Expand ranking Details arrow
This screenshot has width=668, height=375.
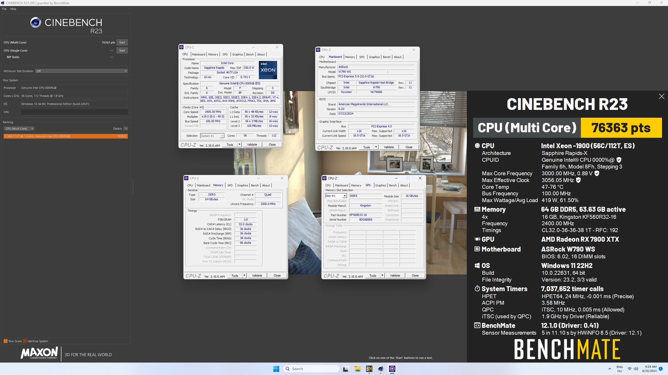[x=126, y=129]
